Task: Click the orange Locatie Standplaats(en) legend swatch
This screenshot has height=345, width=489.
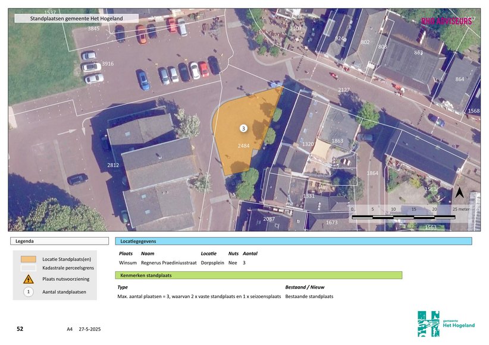Action: (28, 259)
